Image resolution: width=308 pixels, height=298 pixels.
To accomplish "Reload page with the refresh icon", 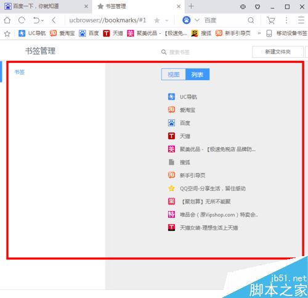I will click(22, 20).
